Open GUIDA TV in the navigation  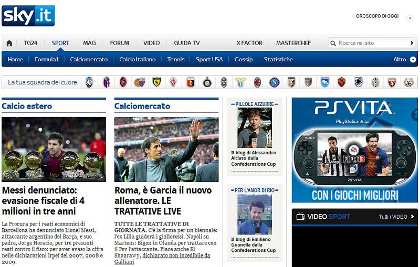pyautogui.click(x=187, y=43)
